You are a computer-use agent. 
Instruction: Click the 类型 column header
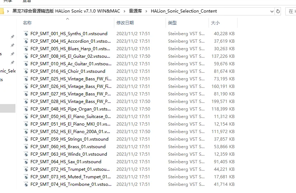coord(172,23)
